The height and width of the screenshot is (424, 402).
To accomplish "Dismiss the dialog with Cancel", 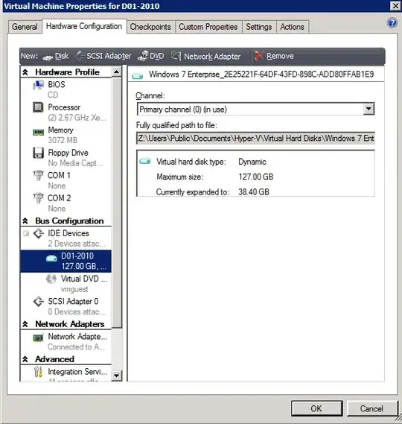I will click(371, 408).
